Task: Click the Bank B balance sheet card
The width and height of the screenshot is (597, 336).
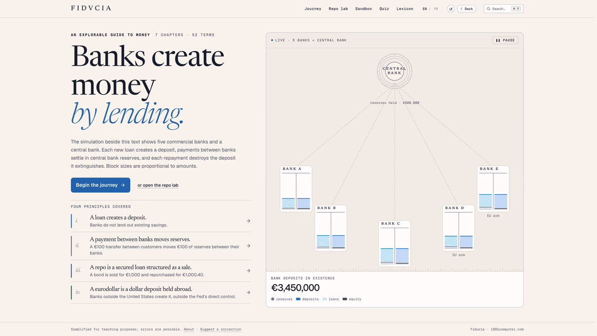Action: [331, 228]
